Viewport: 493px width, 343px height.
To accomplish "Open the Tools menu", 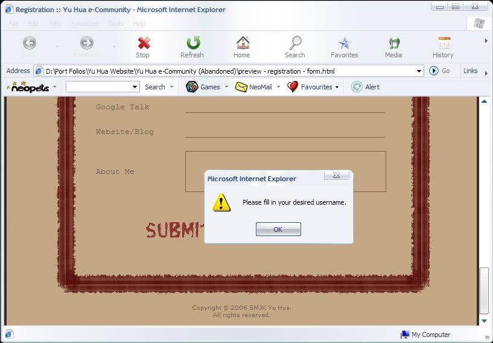I will (116, 24).
